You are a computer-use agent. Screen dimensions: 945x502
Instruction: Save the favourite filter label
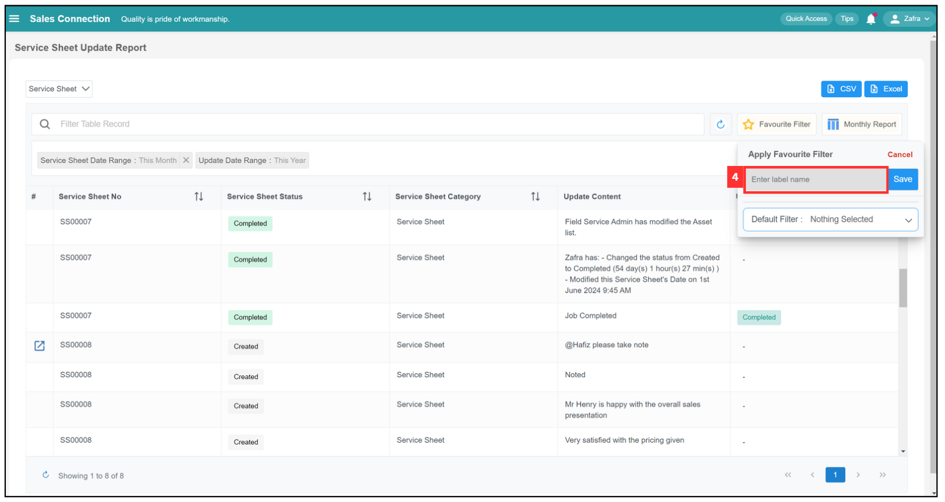[903, 179]
